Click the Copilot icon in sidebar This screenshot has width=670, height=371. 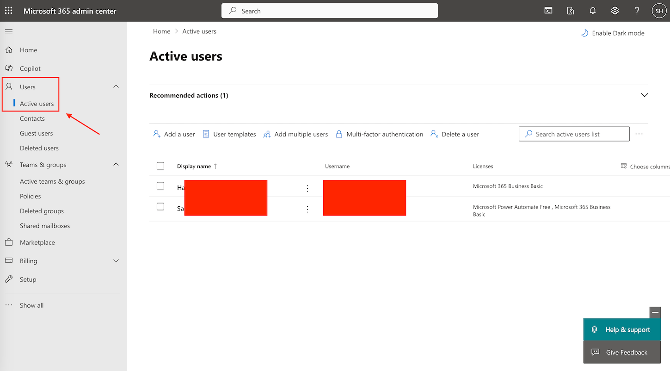point(9,68)
